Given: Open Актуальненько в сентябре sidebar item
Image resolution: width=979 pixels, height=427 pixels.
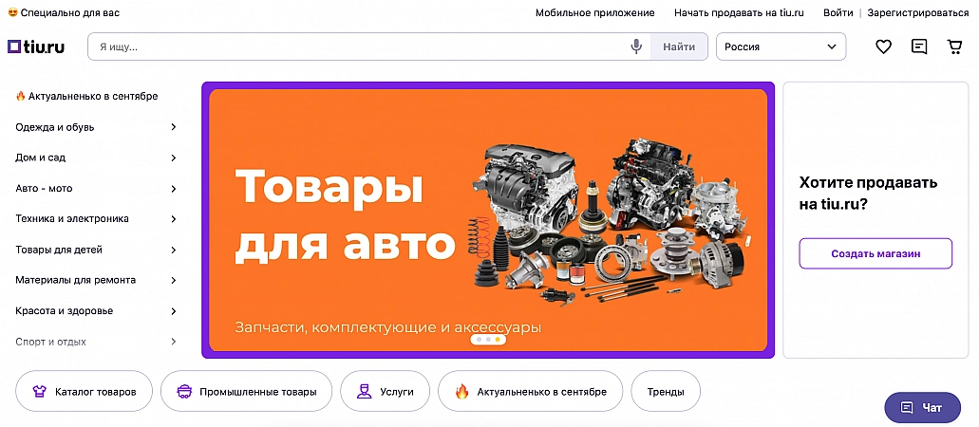Looking at the screenshot, I should [x=86, y=96].
